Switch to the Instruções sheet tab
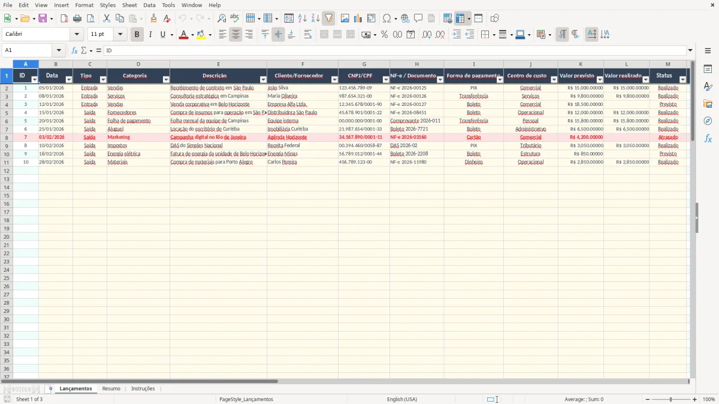The width and height of the screenshot is (719, 404). point(143,388)
